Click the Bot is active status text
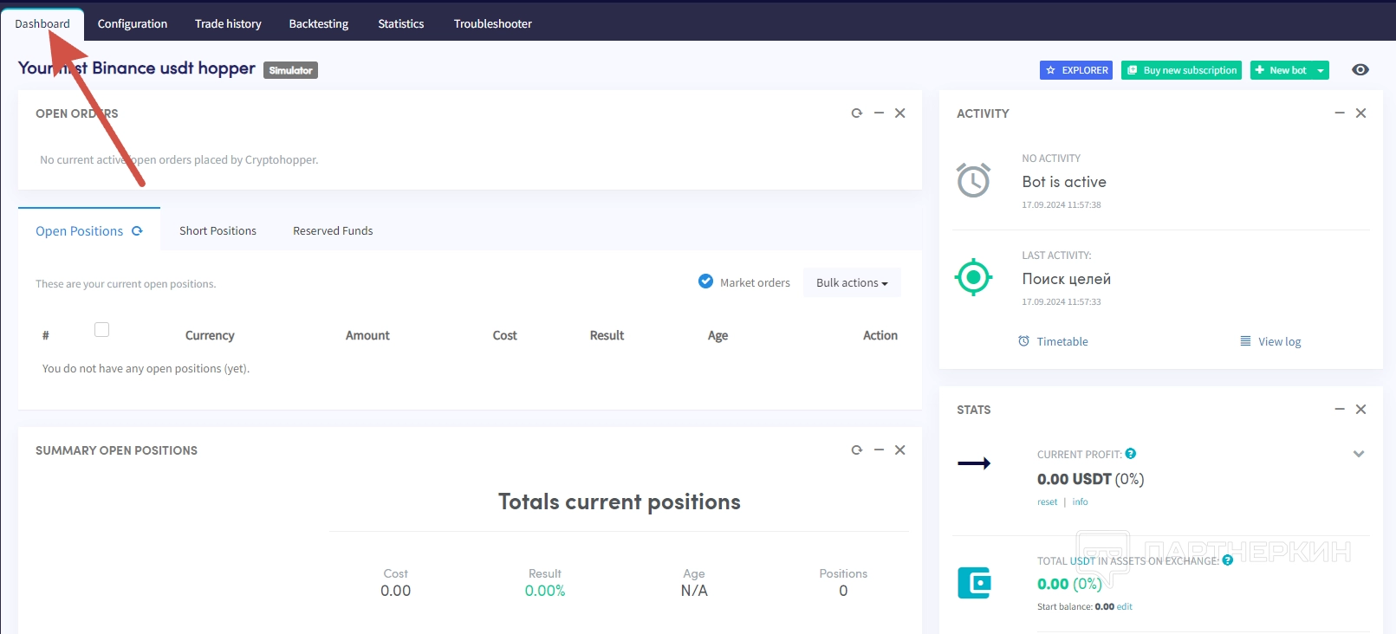Screen dimensions: 1396x634 [x=1064, y=182]
